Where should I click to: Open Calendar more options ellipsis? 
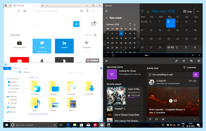(x=198, y=11)
